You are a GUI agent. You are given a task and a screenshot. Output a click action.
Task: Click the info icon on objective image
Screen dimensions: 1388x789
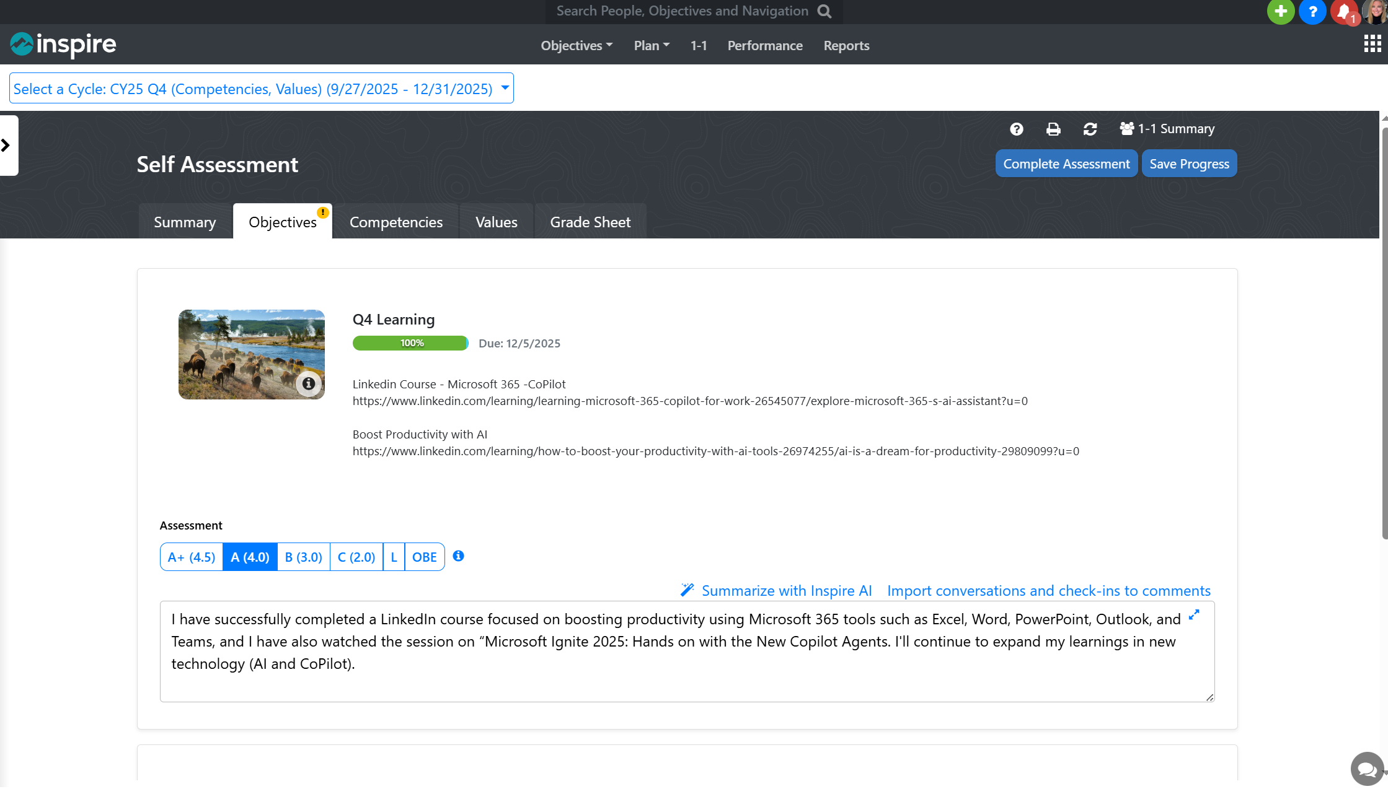[x=308, y=383]
